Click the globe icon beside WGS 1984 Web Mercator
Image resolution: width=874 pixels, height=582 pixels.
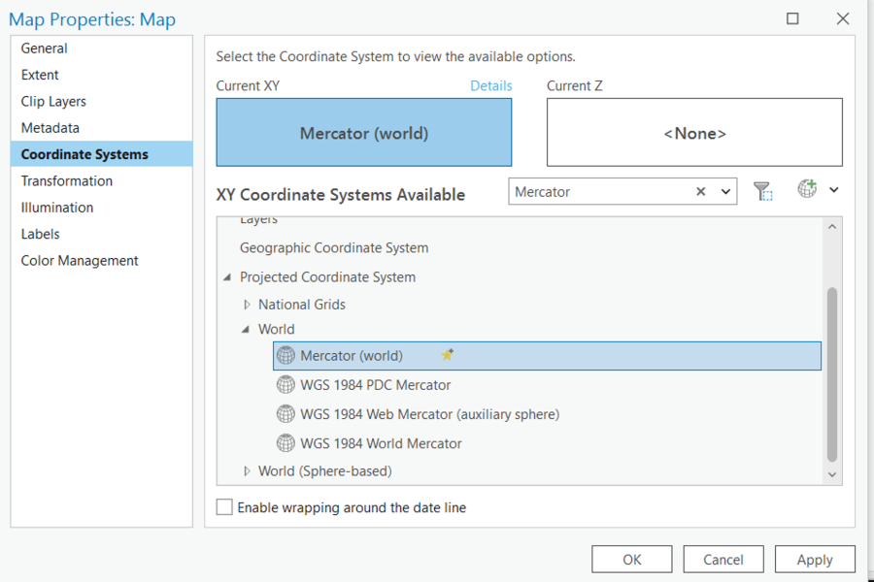(286, 413)
